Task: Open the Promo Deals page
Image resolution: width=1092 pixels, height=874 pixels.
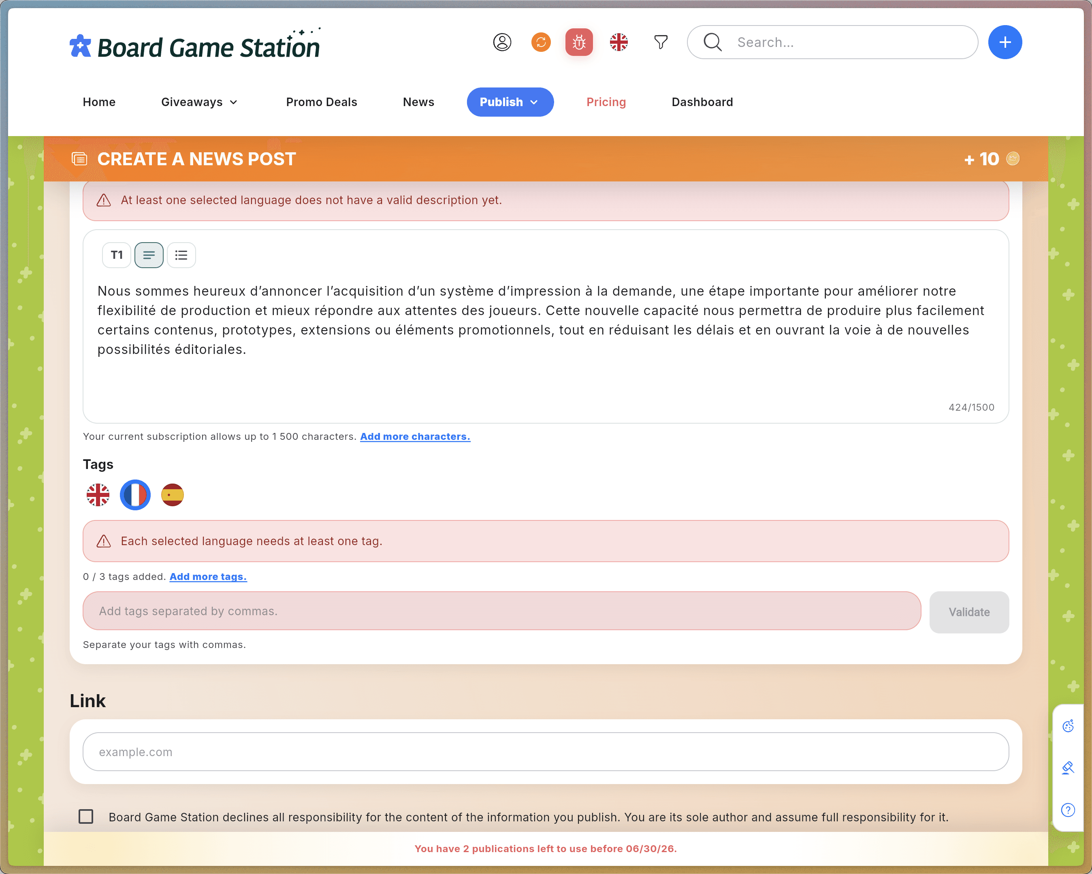Action: tap(322, 102)
